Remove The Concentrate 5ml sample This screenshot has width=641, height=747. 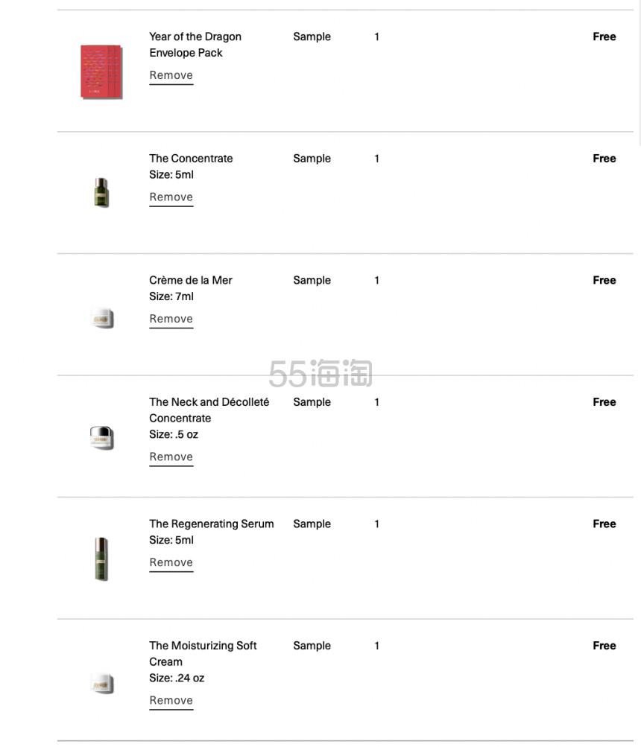pos(171,197)
